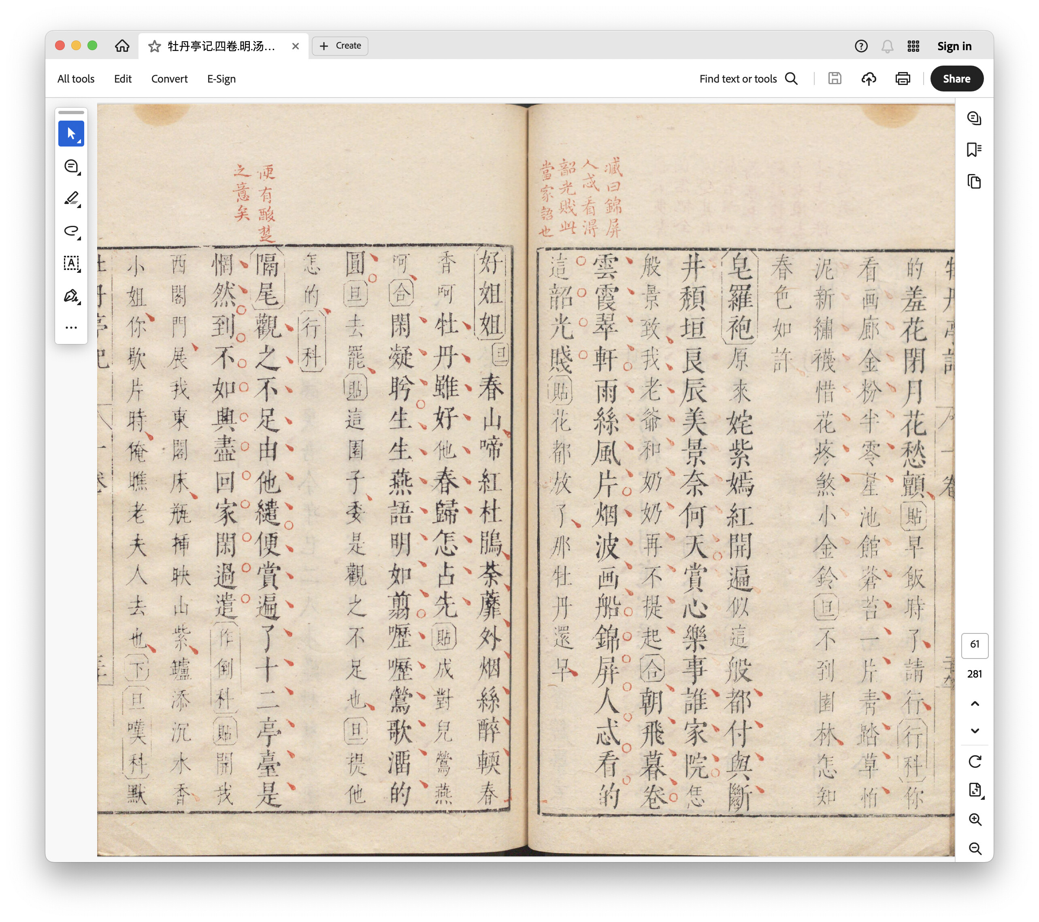Viewport: 1039px width, 922px height.
Task: Open the fill and sign pen tool
Action: point(70,295)
